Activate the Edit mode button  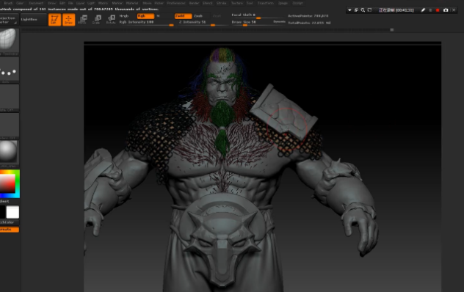coord(54,20)
